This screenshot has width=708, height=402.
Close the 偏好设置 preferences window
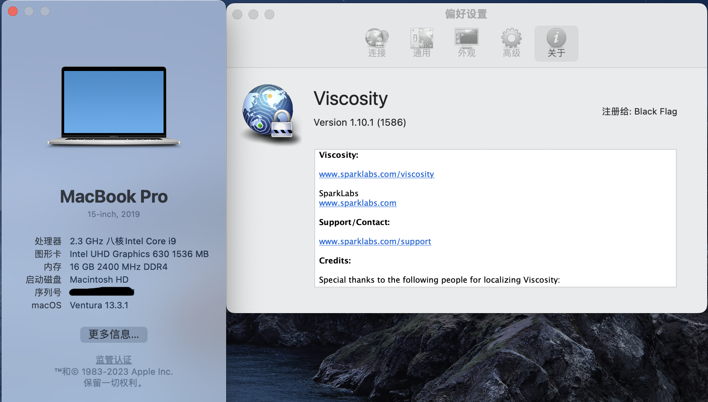tap(237, 14)
